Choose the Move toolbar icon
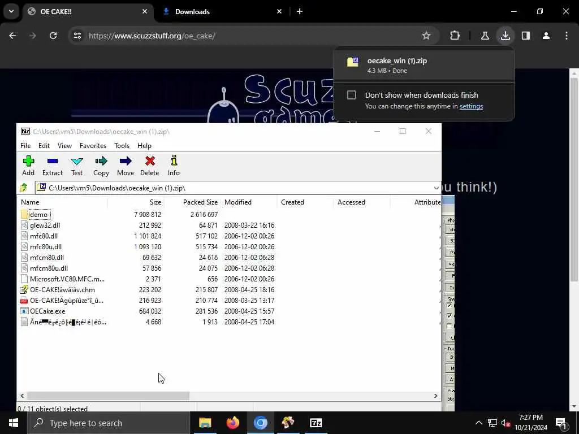579x434 pixels. 126,166
